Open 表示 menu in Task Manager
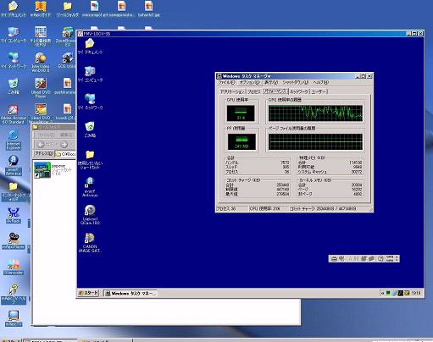This screenshot has width=433, height=342. click(x=271, y=82)
